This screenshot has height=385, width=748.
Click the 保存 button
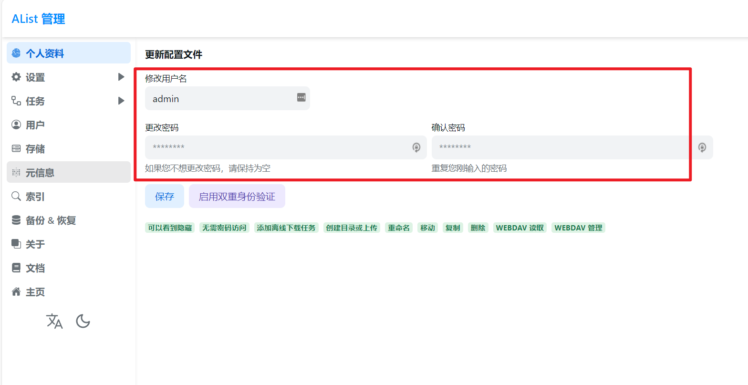(165, 196)
